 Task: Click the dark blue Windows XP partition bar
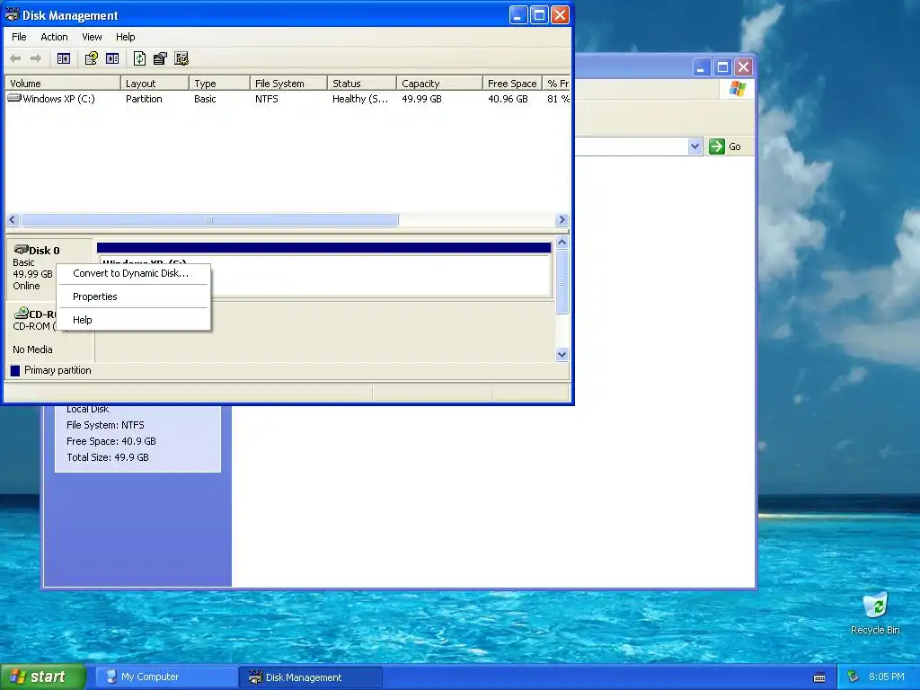click(x=323, y=248)
